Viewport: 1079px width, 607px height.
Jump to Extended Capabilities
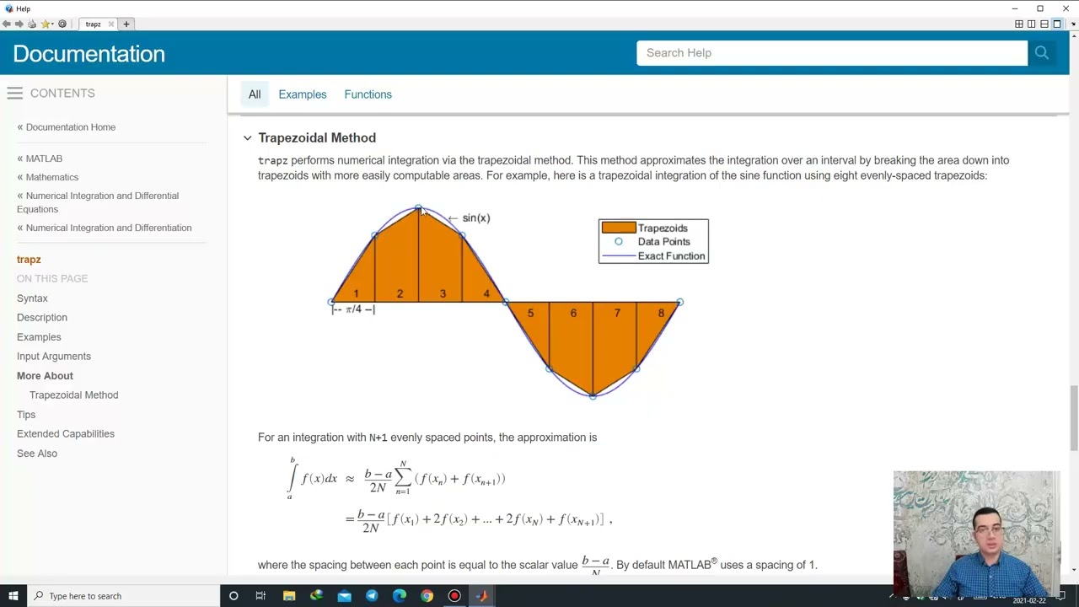[66, 434]
